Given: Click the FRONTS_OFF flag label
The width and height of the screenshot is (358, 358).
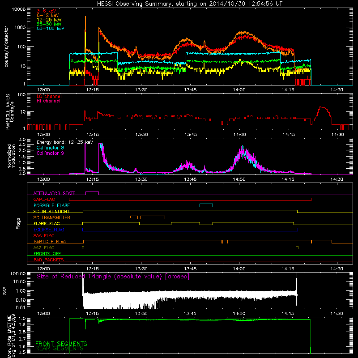Looking at the screenshot, I should [x=47, y=254].
